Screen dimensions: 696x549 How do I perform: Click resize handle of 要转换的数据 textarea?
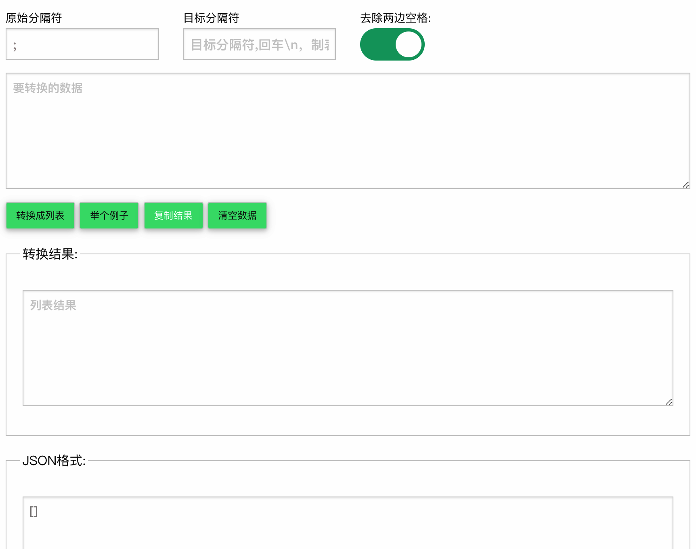(x=686, y=184)
